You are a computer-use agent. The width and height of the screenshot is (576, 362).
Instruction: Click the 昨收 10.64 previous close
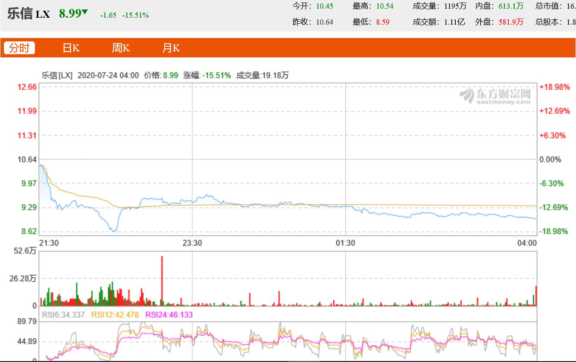[313, 22]
